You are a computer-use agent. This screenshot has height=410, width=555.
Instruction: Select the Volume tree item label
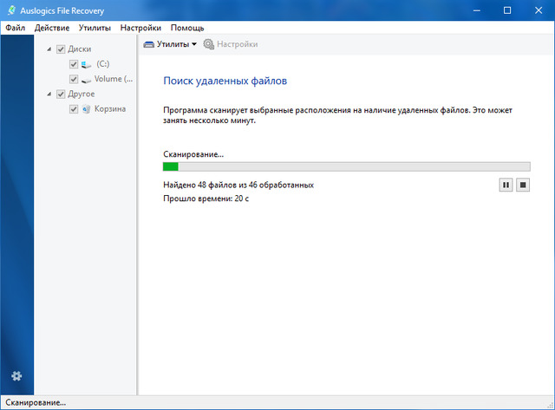click(114, 79)
